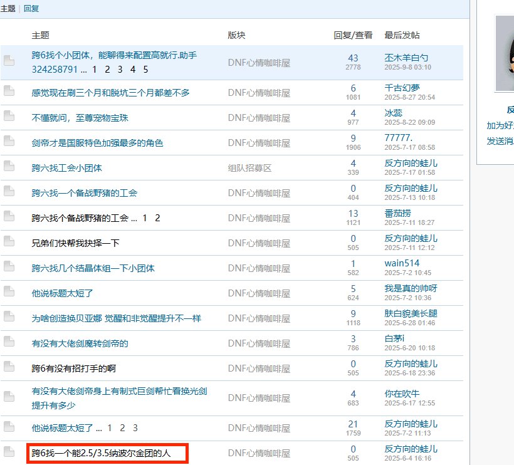Image resolution: width=514 pixels, height=465 pixels.
Task: Open thread 跨6有没有招打手的啊
Action: (x=73, y=368)
